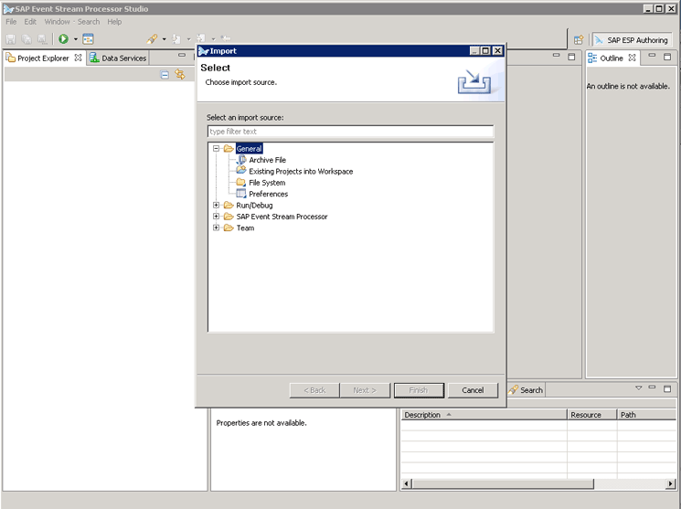Expand the Run/Debug folder
This screenshot has height=509, width=681.
tap(217, 206)
